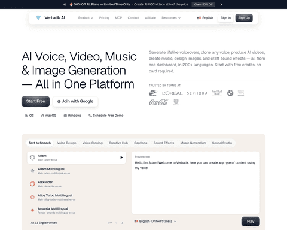Open the Music Generation tab
This screenshot has width=287, height=230.
(193, 143)
